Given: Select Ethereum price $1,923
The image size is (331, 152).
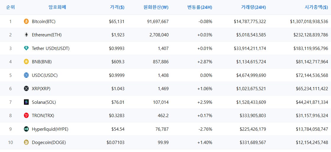Looking at the screenshot, I should coord(118,35).
